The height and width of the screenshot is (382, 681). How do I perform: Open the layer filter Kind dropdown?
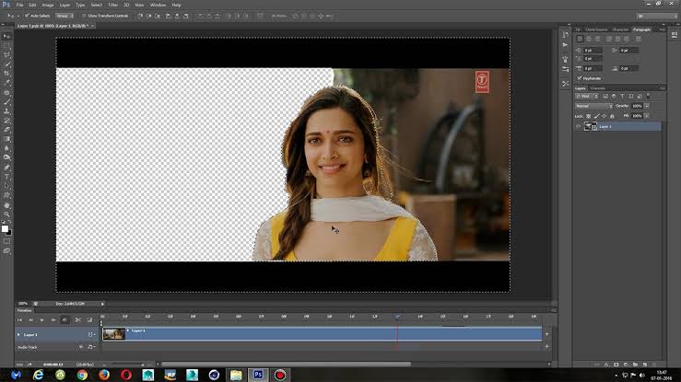click(x=587, y=97)
